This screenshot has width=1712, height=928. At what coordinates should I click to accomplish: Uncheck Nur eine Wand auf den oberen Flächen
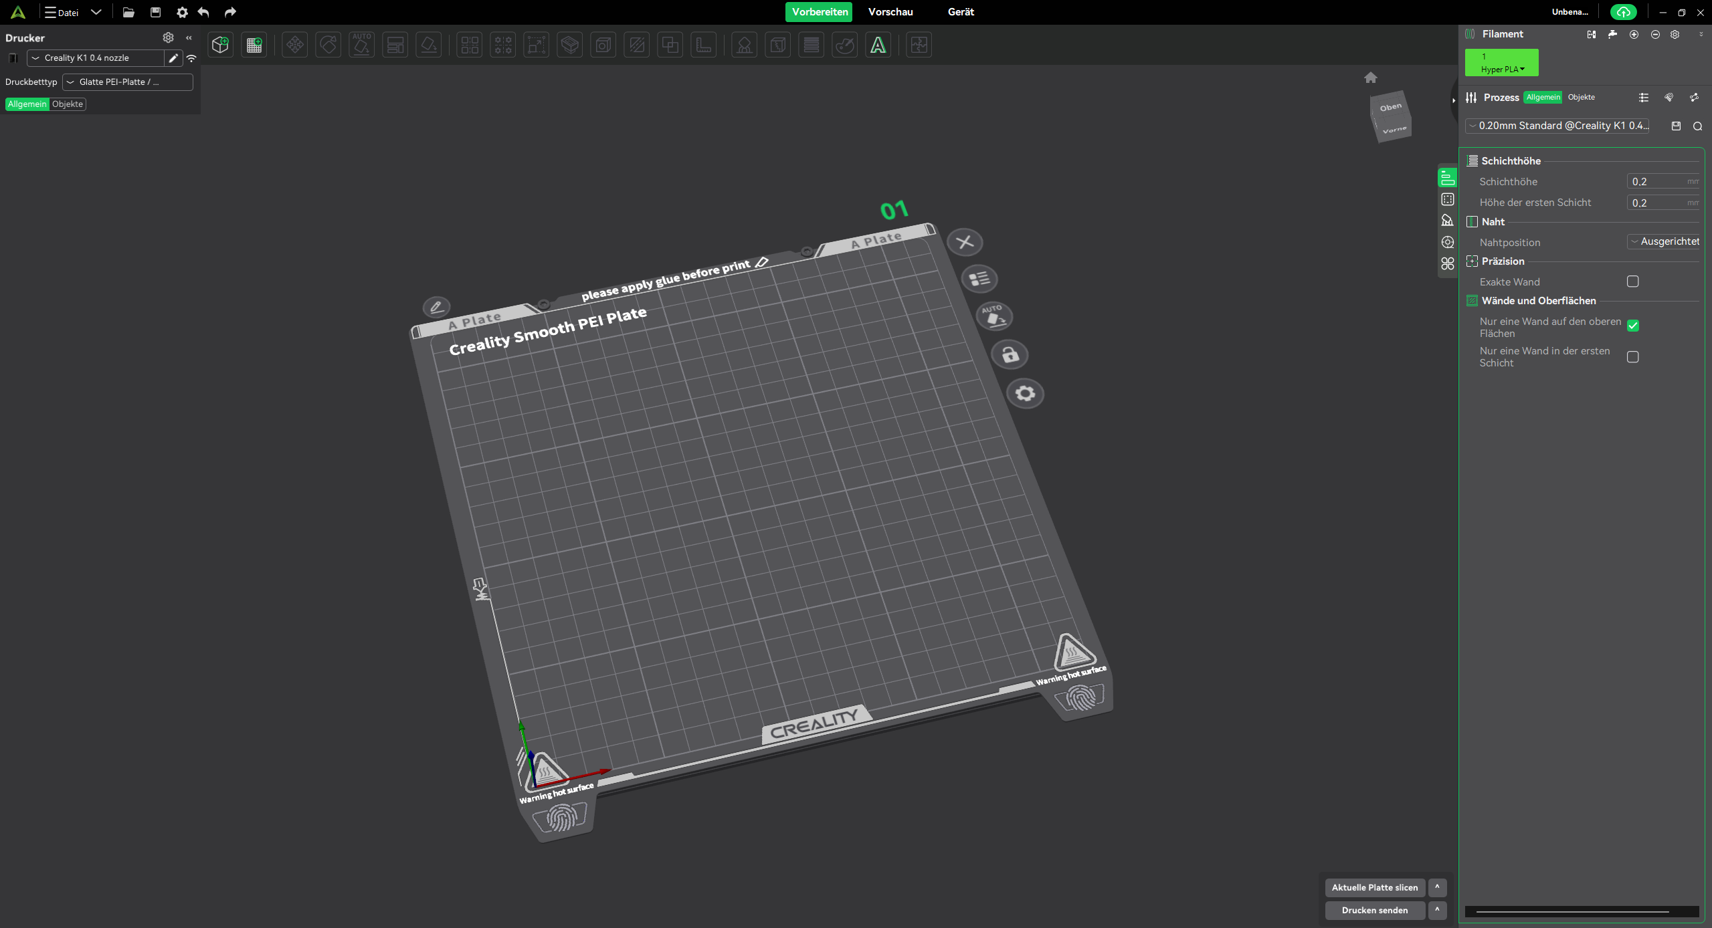(x=1632, y=326)
